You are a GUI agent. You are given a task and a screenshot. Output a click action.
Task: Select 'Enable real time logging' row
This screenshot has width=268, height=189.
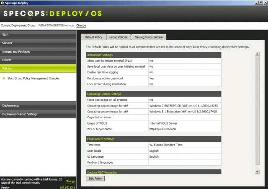(x=154, y=72)
